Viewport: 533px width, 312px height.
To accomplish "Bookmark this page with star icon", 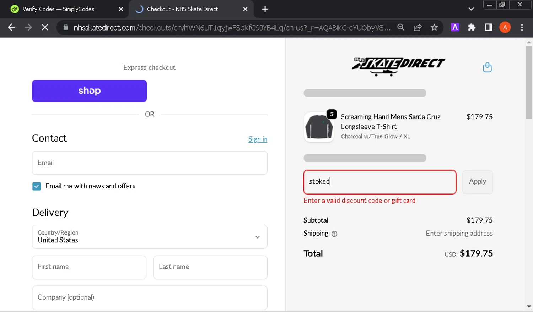I will tap(434, 27).
